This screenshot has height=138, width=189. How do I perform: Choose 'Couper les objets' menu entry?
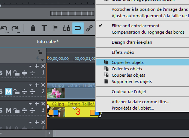[142, 75]
